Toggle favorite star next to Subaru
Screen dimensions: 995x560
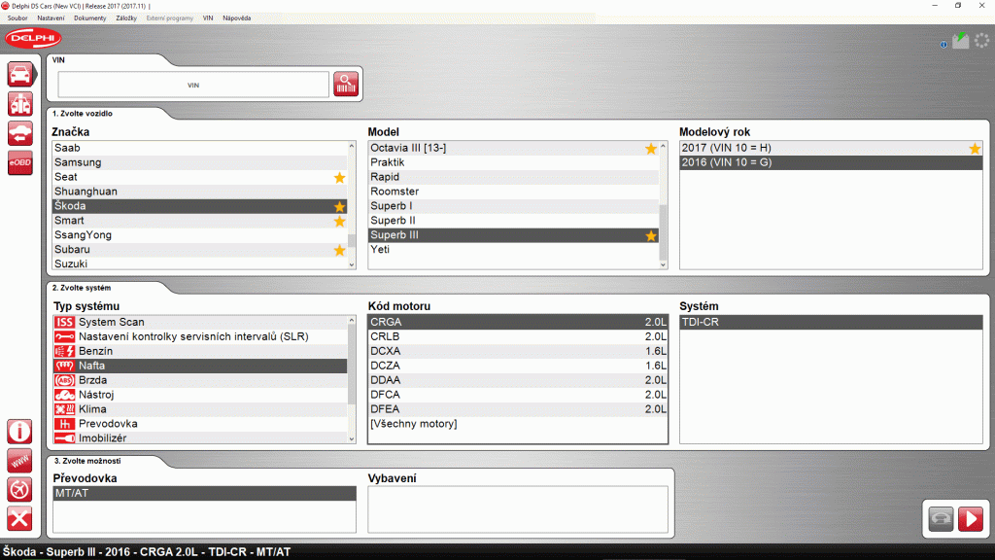[x=339, y=251]
